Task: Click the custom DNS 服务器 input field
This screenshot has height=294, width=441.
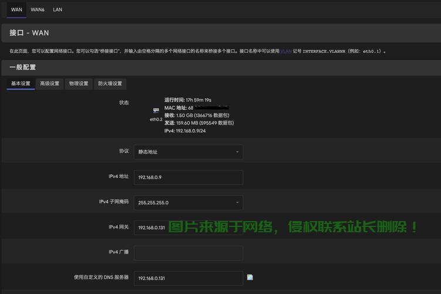Action: 188,278
